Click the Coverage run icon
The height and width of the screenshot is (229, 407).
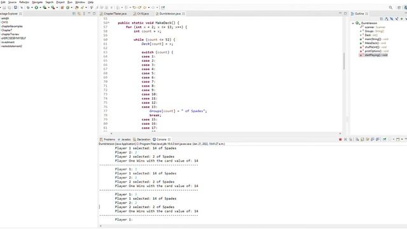(45, 8)
